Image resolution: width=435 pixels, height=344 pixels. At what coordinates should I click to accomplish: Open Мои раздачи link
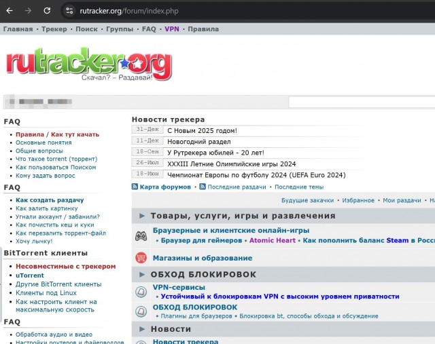click(x=402, y=200)
